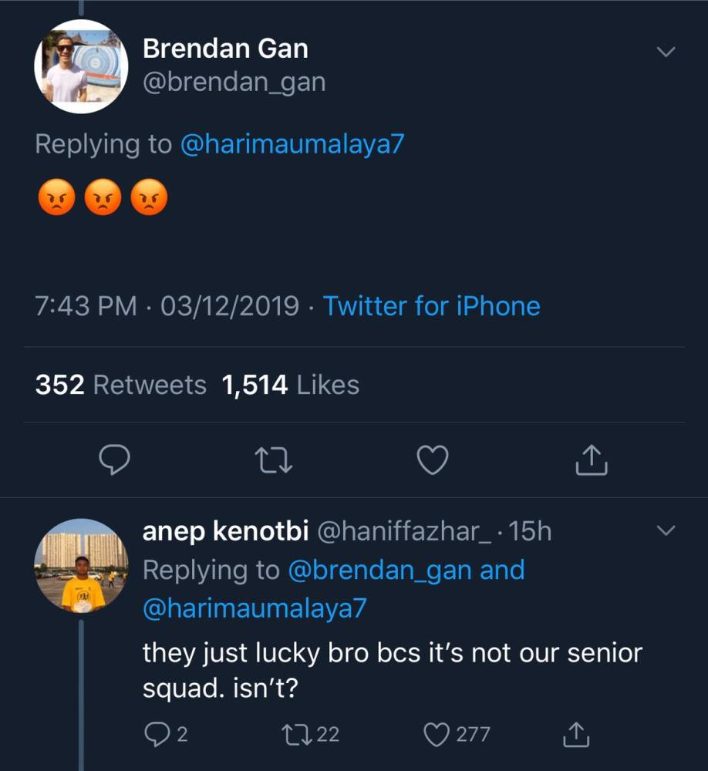View the 1,514 Likes list

pos(291,385)
